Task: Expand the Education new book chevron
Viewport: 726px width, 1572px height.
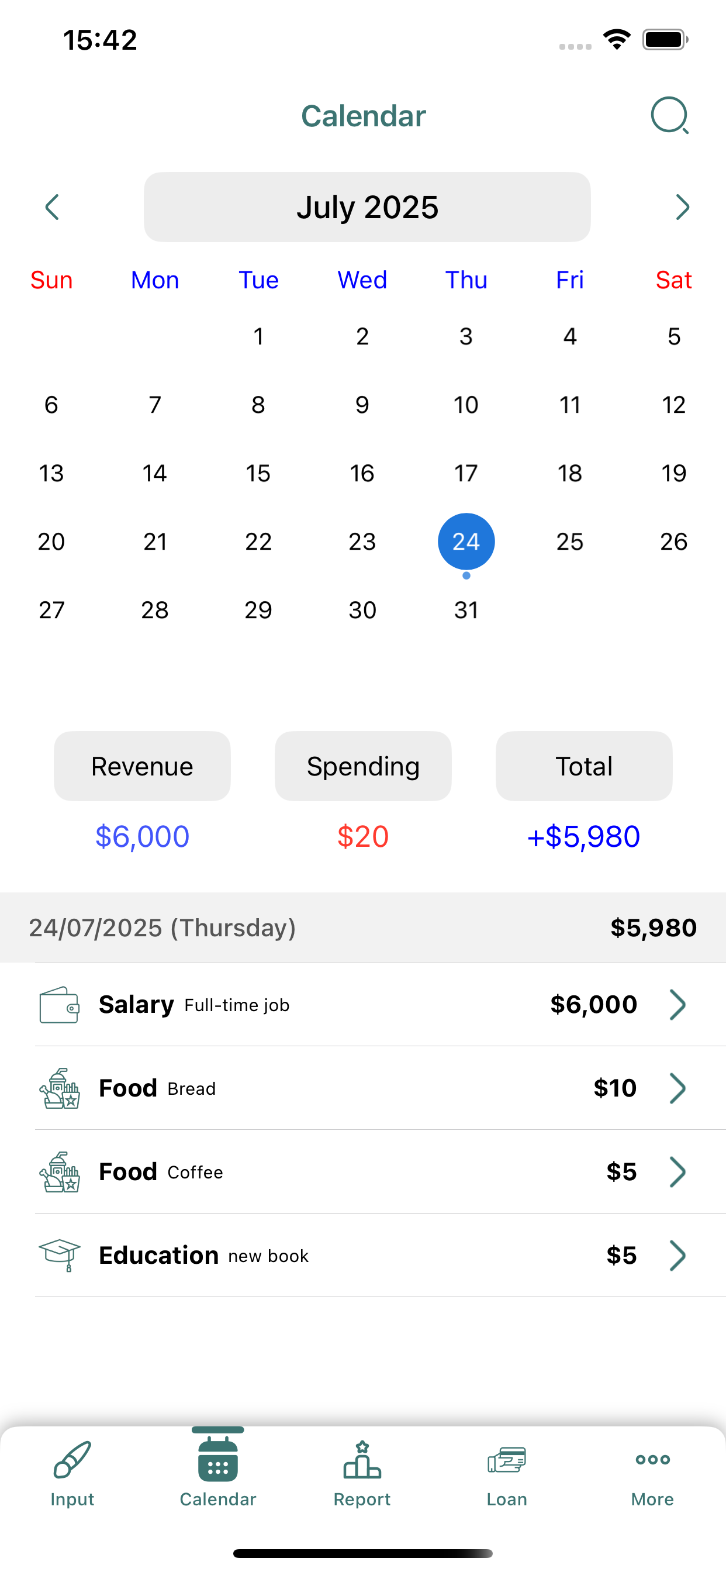Action: click(x=677, y=1255)
